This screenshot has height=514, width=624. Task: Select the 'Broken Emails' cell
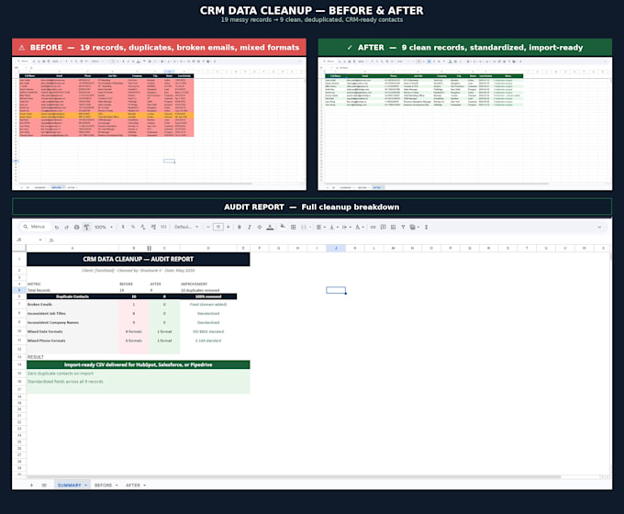point(72,304)
